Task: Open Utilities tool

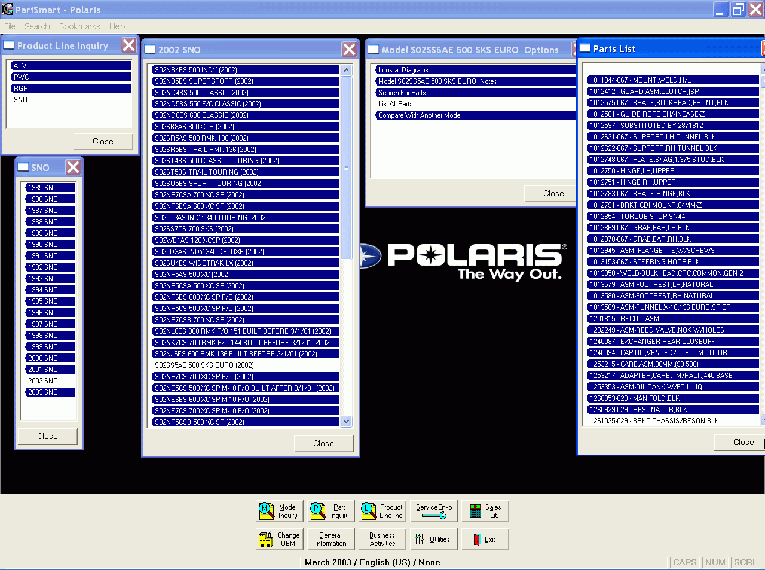Action: point(434,539)
